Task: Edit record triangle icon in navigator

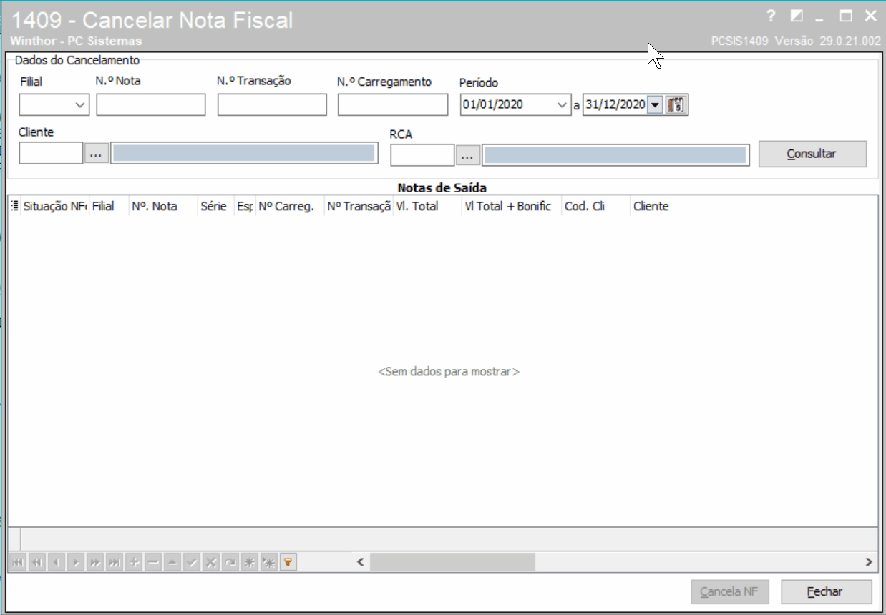Action: (x=172, y=563)
